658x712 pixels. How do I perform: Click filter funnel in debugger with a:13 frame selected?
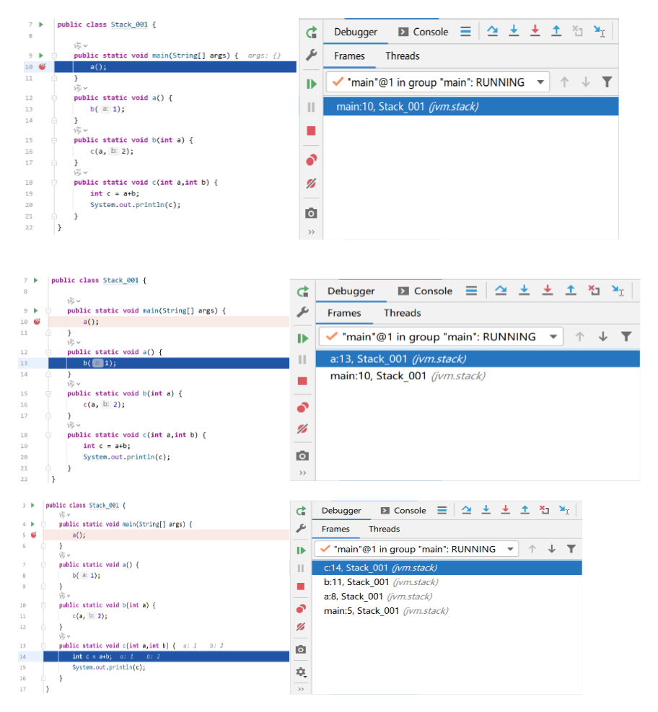626,336
